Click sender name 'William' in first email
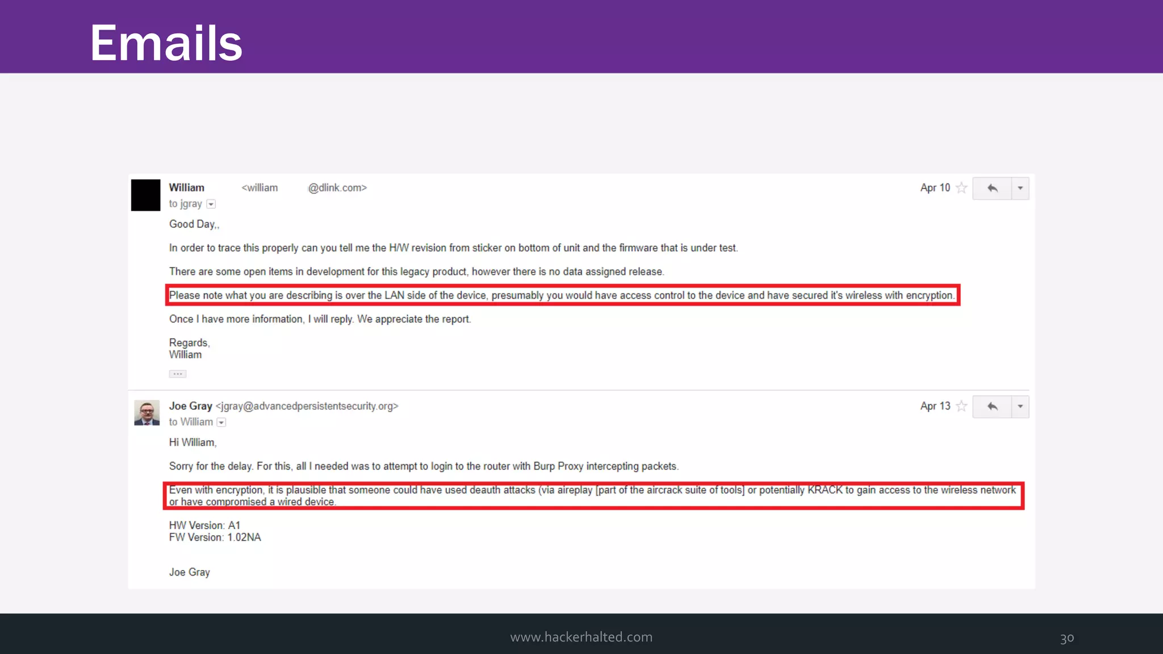 pyautogui.click(x=187, y=187)
